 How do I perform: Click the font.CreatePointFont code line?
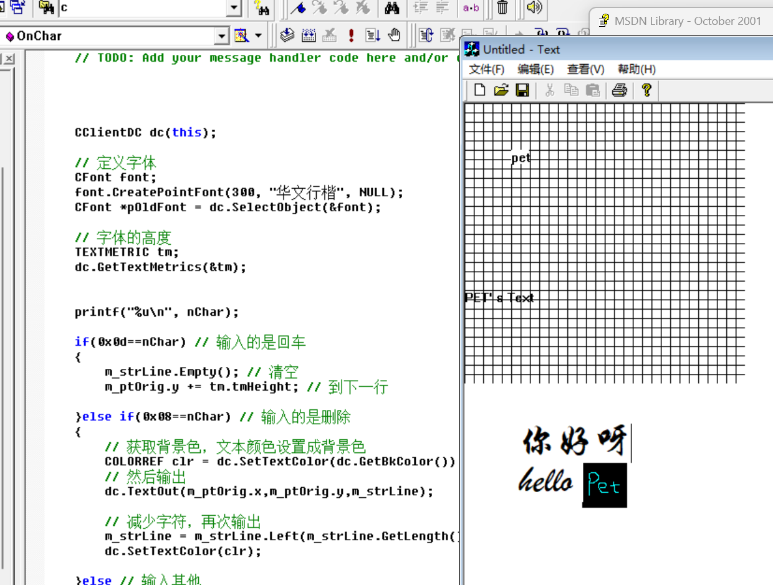(x=239, y=192)
